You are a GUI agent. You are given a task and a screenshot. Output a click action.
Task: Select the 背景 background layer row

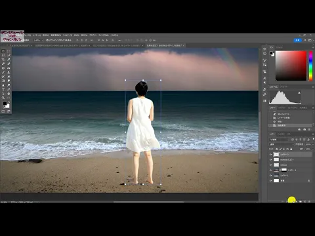[x=290, y=181]
